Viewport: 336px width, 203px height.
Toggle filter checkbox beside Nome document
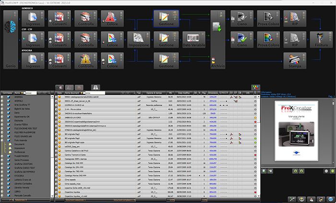tap(84, 93)
